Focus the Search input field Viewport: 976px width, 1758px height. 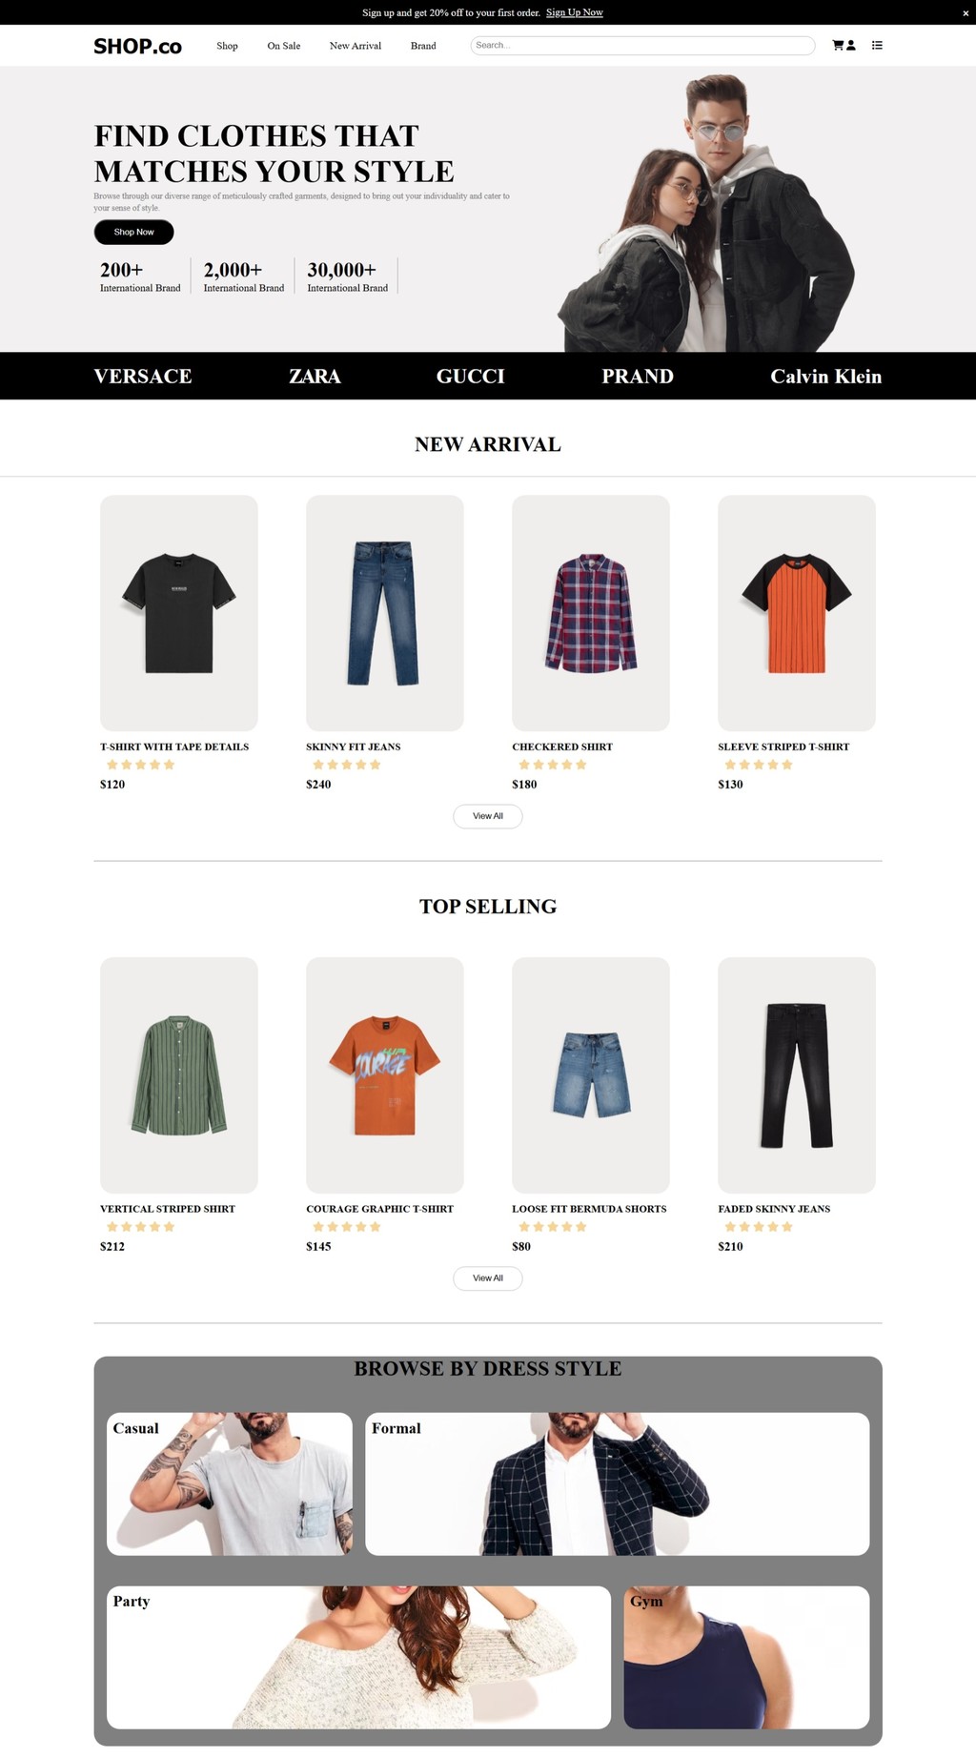[x=642, y=46]
